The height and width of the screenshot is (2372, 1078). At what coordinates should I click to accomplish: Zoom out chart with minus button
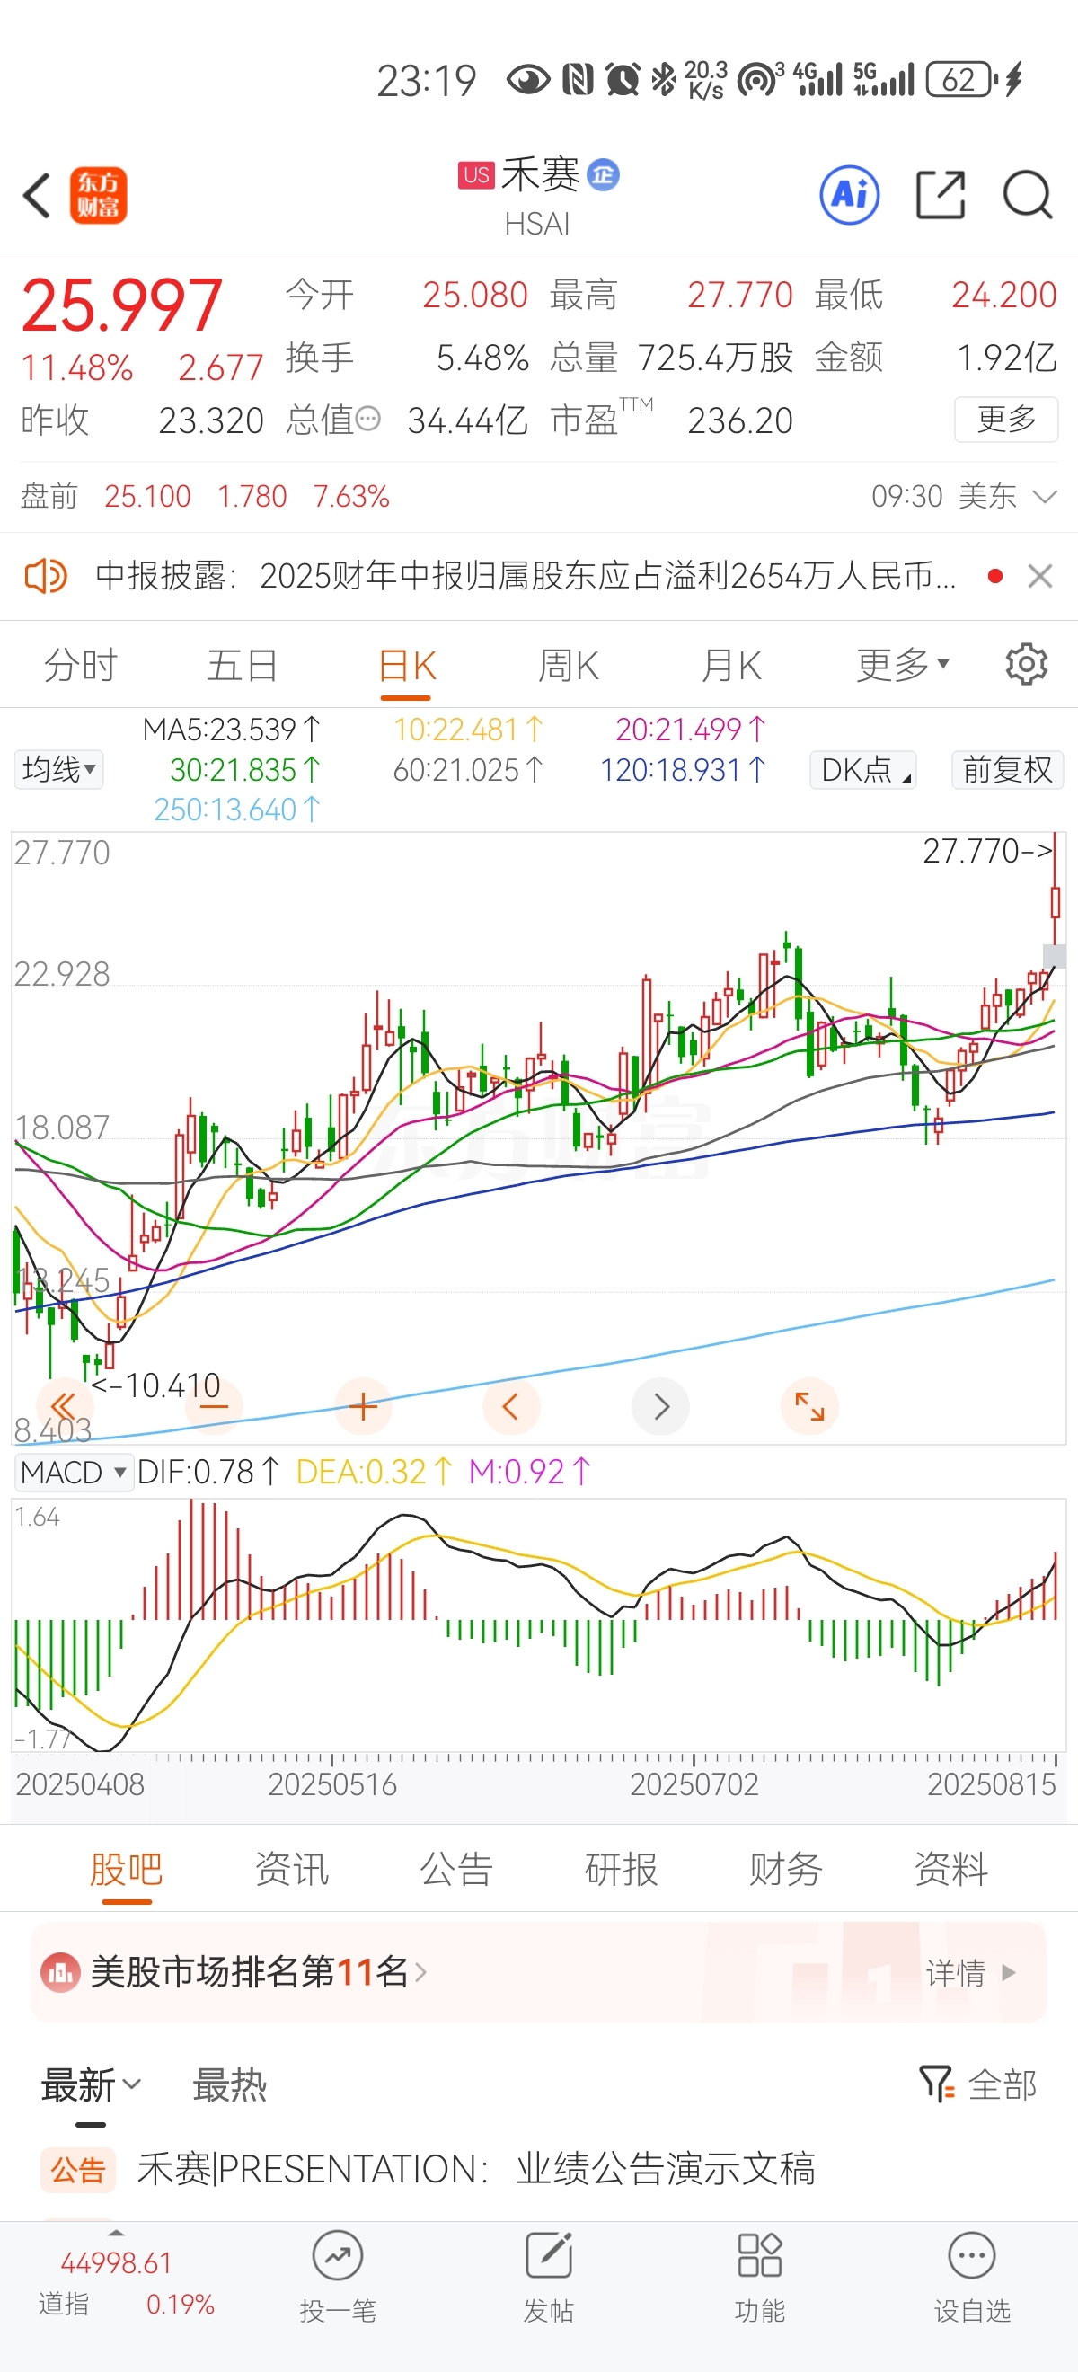point(214,1406)
